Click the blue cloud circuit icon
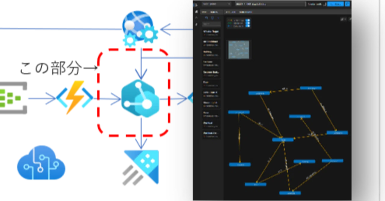 [41, 162]
